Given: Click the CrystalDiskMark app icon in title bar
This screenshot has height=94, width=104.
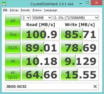Looking at the screenshot, I should tap(4, 3).
